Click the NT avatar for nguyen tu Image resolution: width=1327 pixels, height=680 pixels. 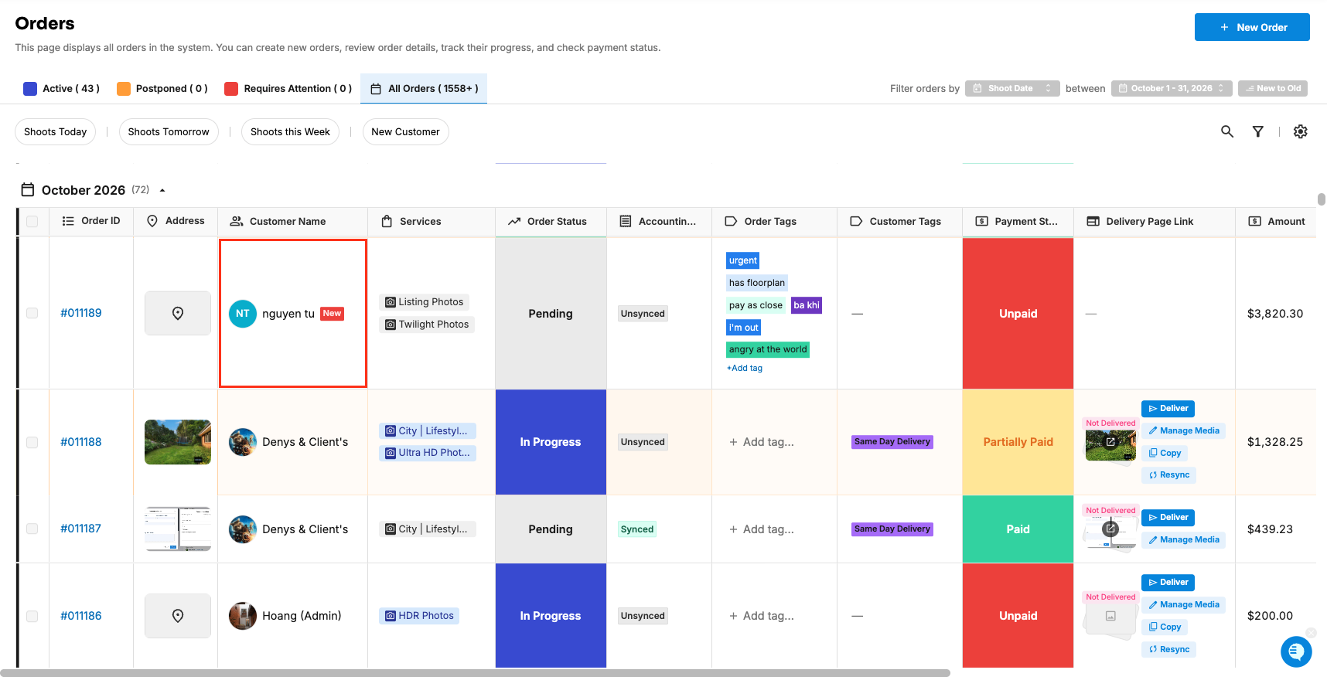tap(243, 314)
